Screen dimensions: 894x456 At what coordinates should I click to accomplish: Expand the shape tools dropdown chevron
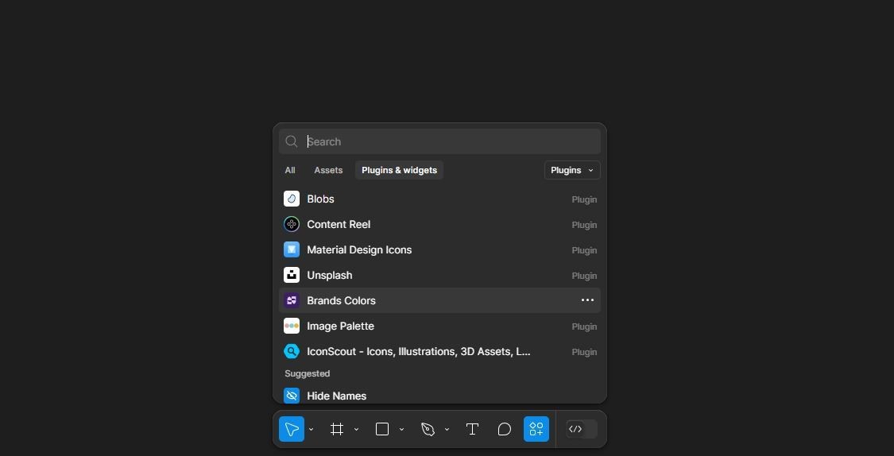401,429
